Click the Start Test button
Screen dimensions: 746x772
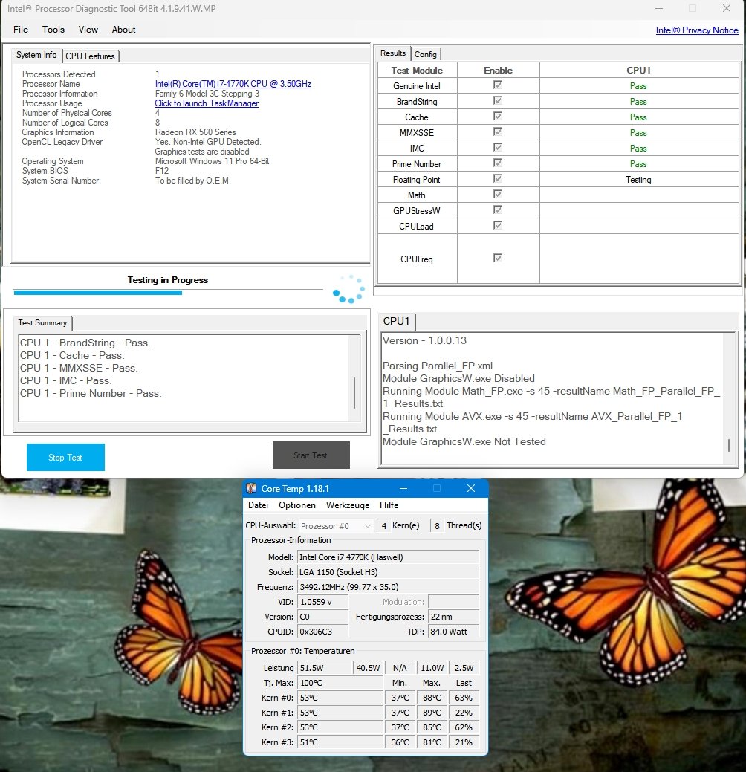[311, 455]
